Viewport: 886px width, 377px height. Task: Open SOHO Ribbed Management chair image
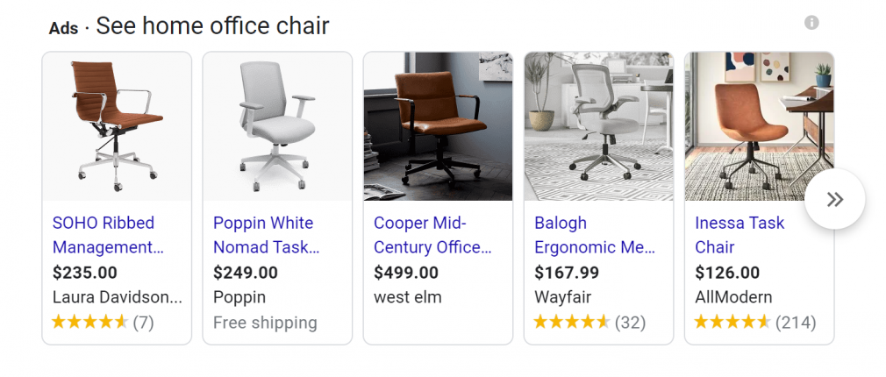[x=117, y=126]
